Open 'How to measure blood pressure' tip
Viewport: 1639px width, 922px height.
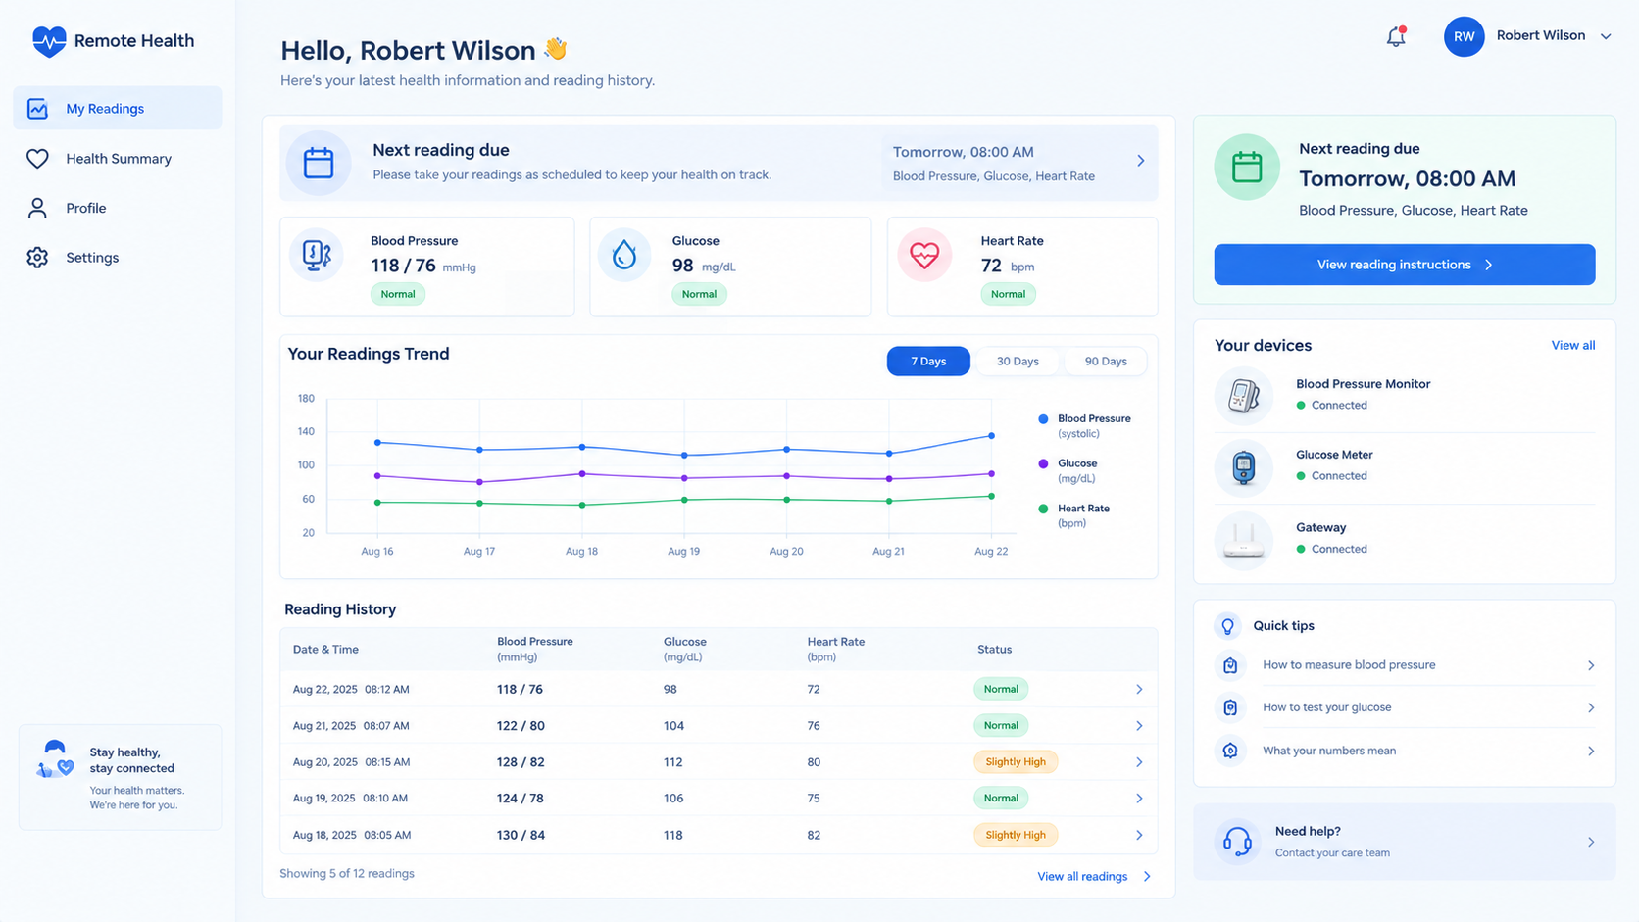coord(1405,665)
